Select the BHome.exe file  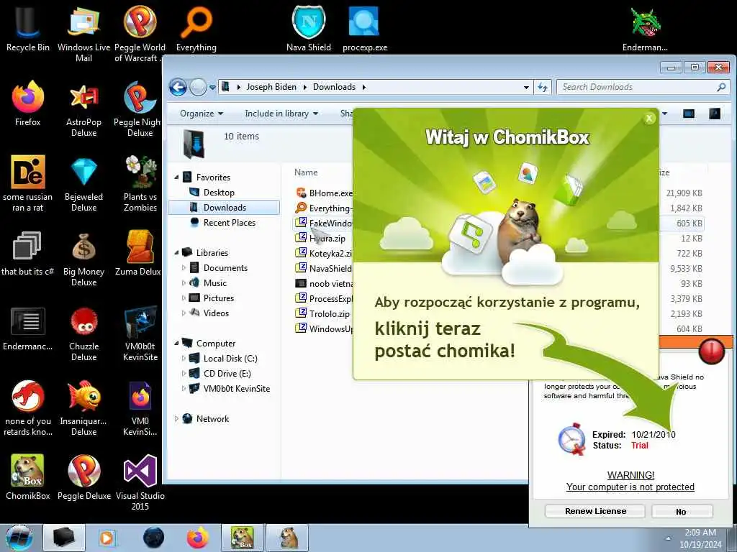click(324, 193)
